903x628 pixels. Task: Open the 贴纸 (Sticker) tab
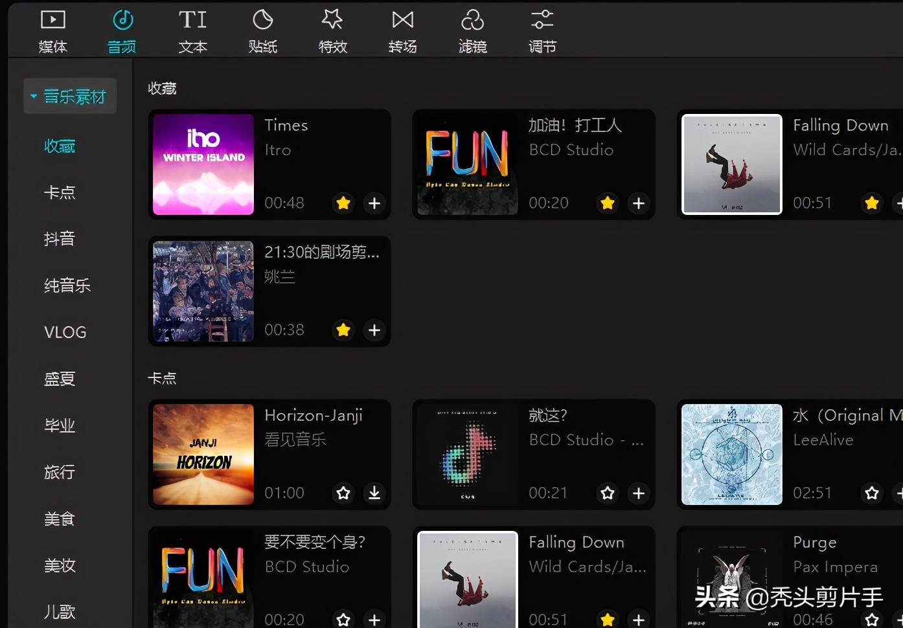(x=262, y=32)
